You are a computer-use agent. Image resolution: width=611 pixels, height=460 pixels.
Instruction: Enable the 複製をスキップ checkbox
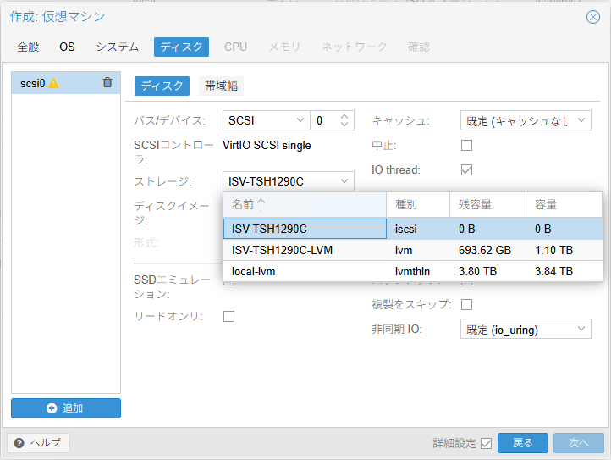(x=466, y=304)
